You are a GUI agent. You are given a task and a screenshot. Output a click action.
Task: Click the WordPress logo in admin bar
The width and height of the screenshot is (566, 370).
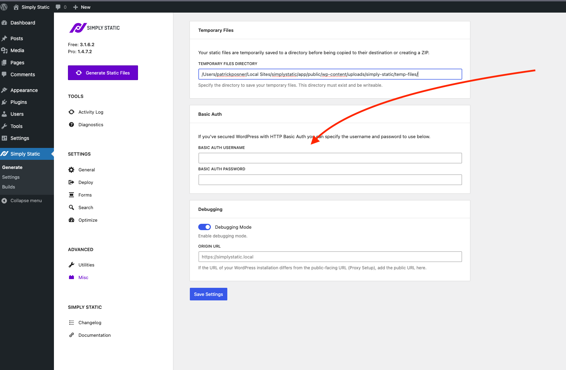(4, 7)
